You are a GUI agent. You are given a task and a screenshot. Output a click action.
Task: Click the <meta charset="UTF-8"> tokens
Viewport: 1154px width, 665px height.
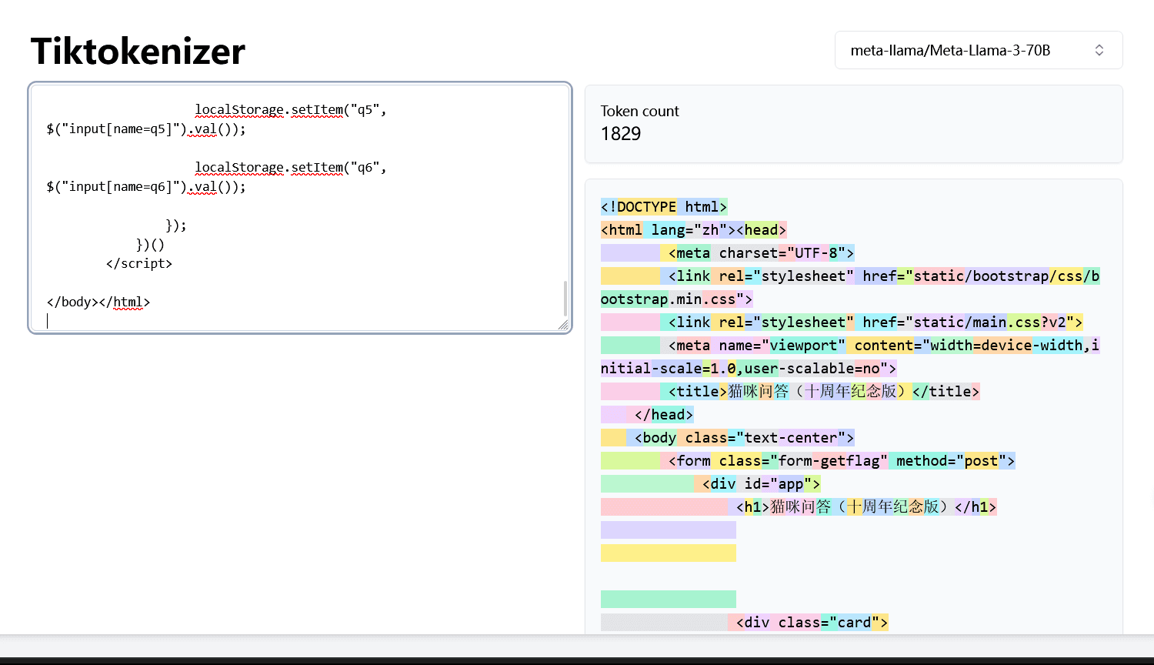pos(762,252)
